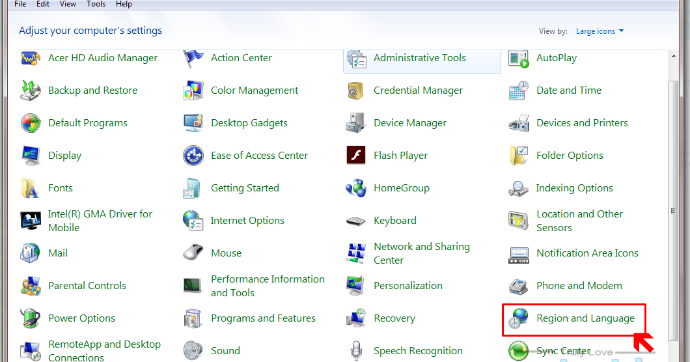Click the vertical scrollbar thumb
Viewport: 690px width, 362px height.
pyautogui.click(x=673, y=211)
